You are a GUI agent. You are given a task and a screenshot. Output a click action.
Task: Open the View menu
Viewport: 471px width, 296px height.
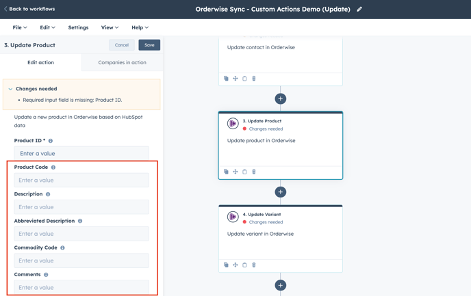(x=110, y=27)
